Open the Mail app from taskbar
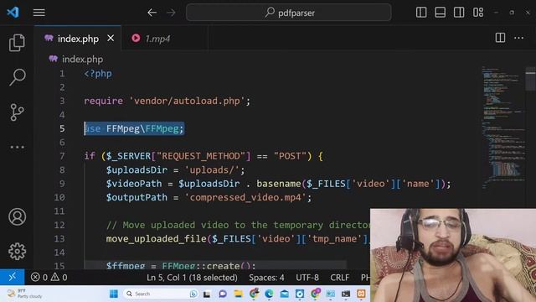 click(285, 294)
